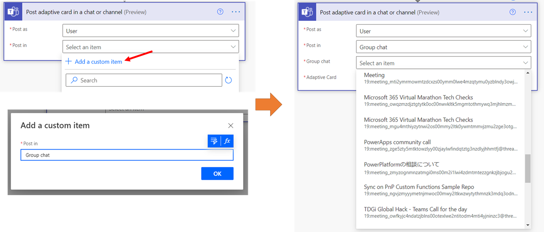Click left card title Post adaptive card
The image size is (544, 232).
(86, 12)
